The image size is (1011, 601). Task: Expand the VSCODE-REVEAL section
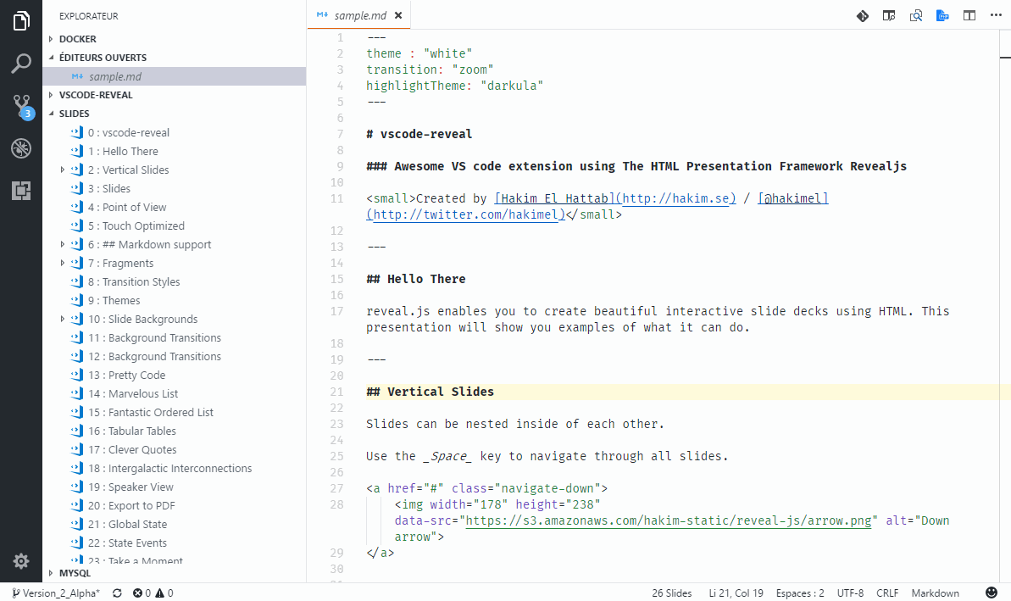coord(51,95)
